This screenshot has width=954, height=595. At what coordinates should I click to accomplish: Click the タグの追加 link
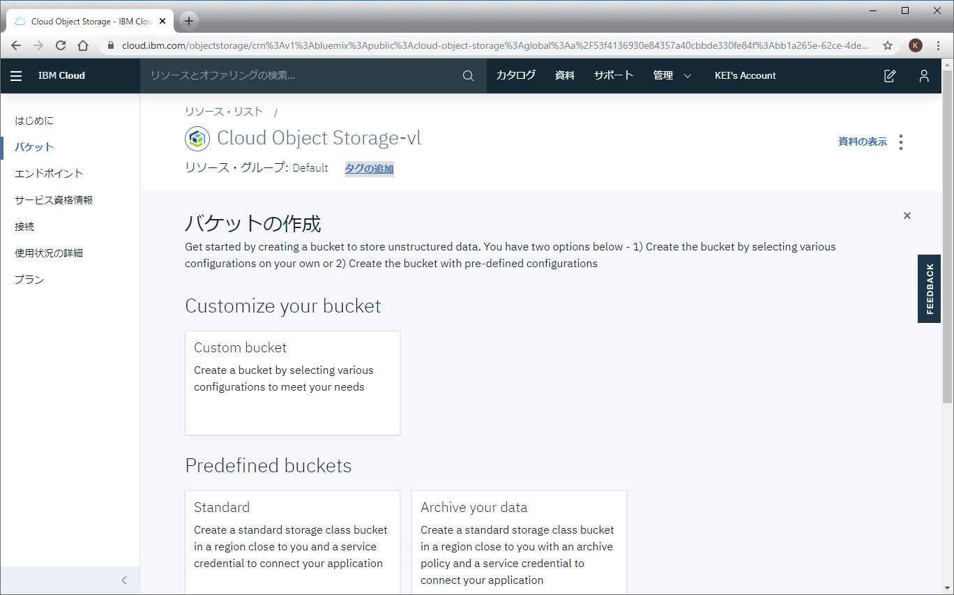[x=369, y=169]
